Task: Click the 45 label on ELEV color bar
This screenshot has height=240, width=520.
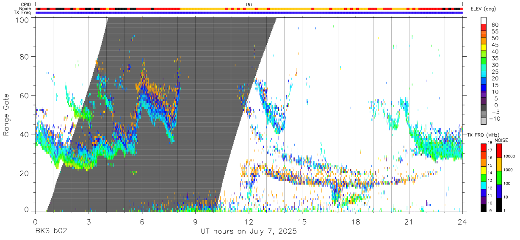Action: coord(494,45)
